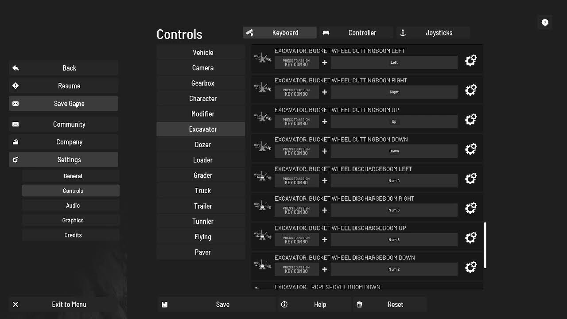Click the floppy disk Save icon

click(x=164, y=305)
